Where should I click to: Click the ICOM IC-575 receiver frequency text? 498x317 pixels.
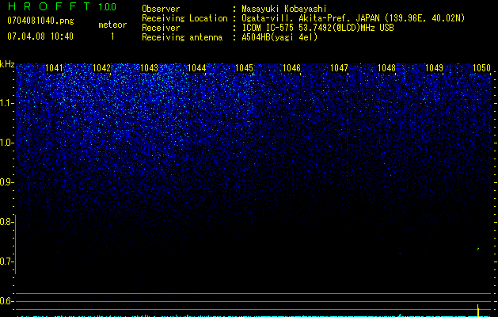pos(317,28)
